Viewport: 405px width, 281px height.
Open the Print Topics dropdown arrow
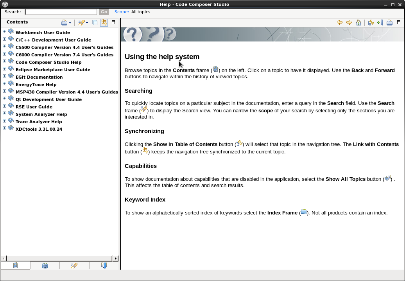[x=70, y=23]
